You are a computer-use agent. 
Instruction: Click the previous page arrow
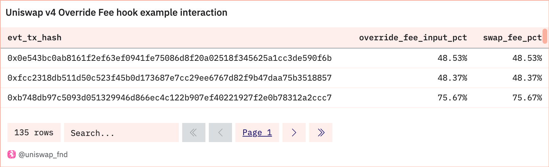click(220, 133)
